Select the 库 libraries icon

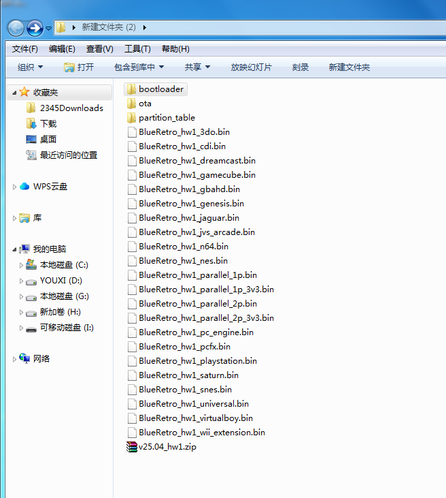[x=24, y=218]
